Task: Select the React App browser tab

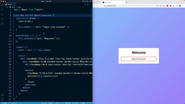Action: pos(113,2)
